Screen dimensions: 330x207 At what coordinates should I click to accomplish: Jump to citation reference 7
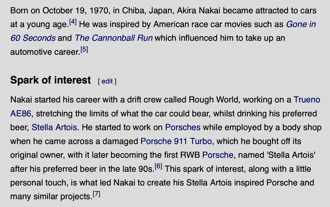96,194
